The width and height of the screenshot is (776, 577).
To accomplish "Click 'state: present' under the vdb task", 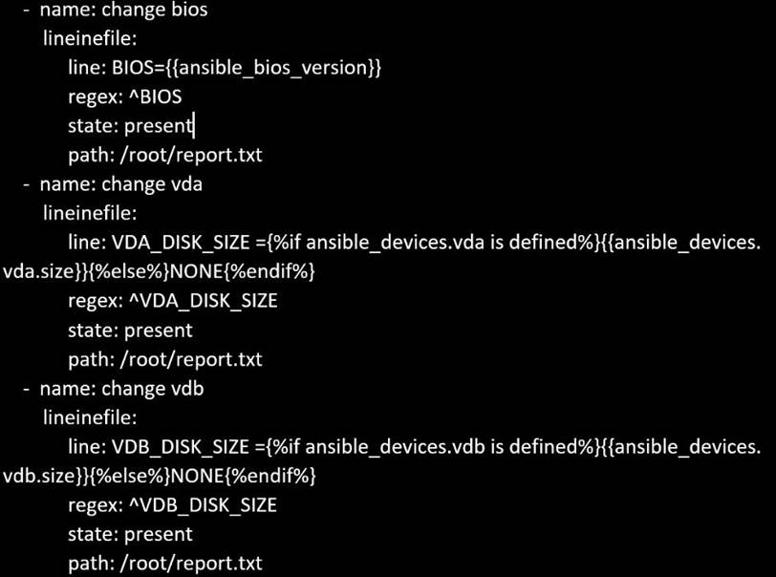I will pos(130,534).
